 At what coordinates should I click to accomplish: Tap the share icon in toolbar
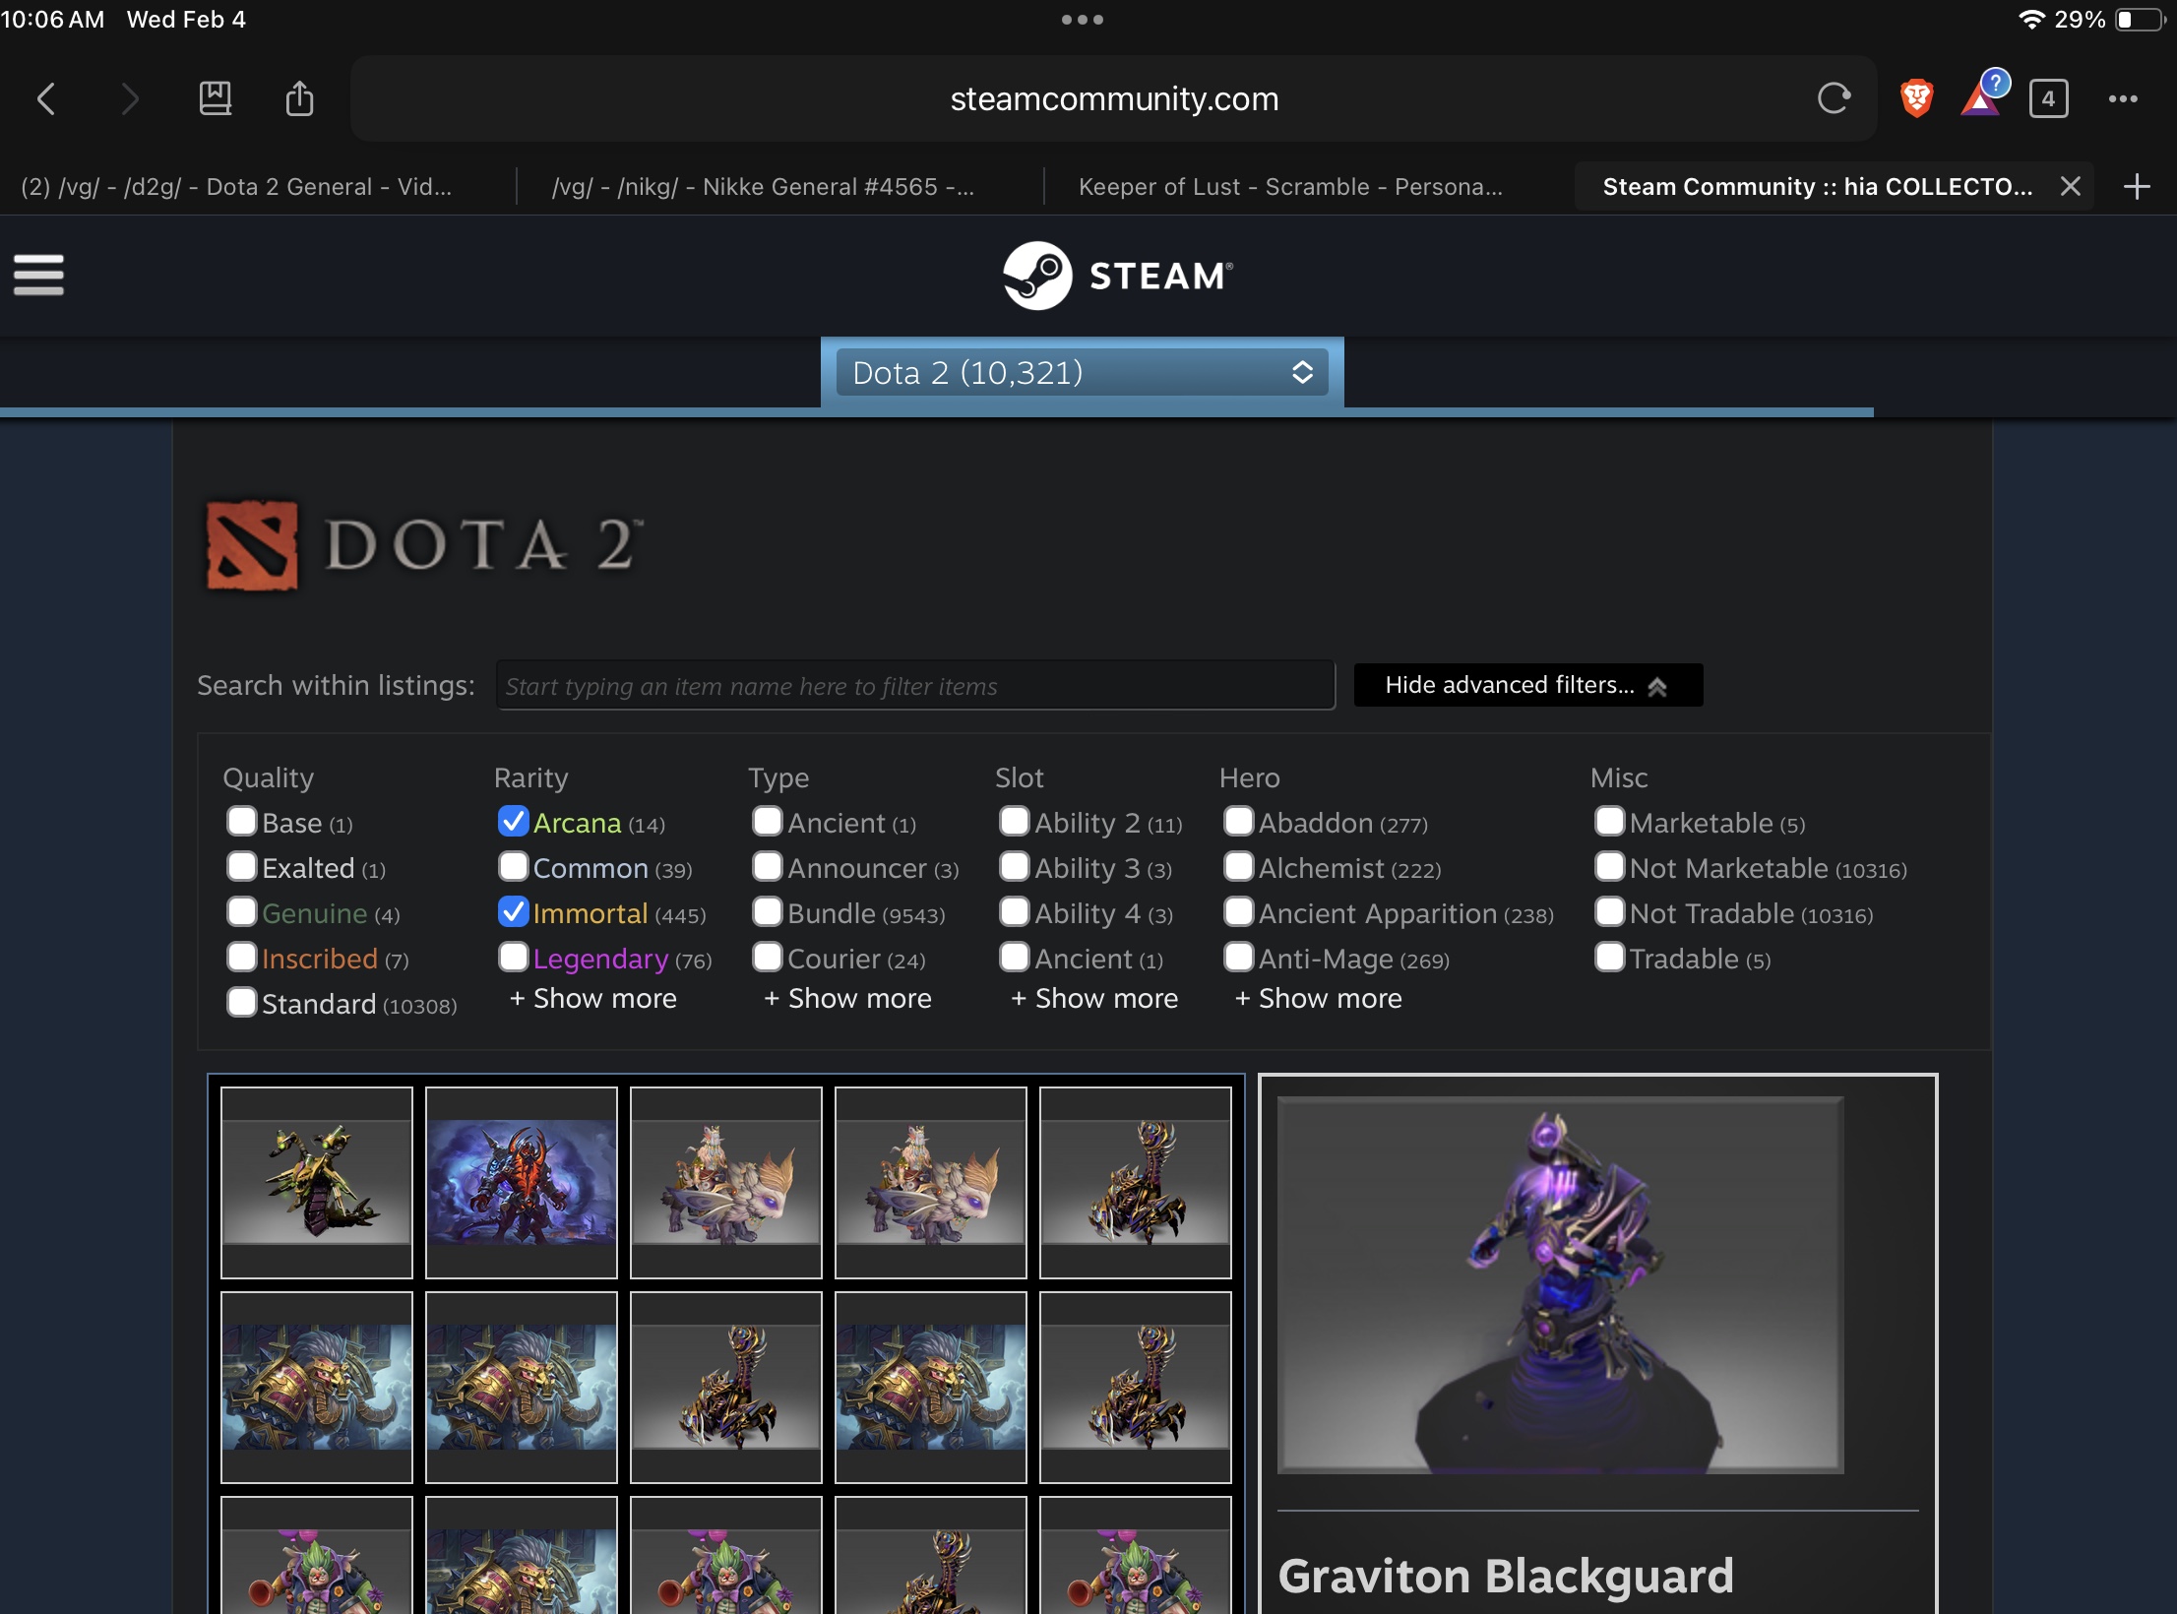tap(299, 98)
